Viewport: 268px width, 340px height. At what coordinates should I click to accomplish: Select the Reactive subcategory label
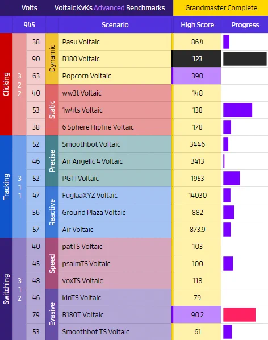click(x=52, y=212)
